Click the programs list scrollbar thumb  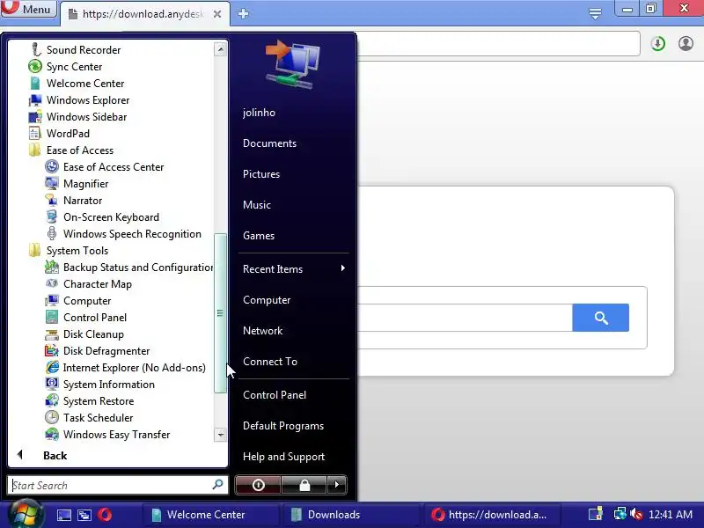[220, 313]
